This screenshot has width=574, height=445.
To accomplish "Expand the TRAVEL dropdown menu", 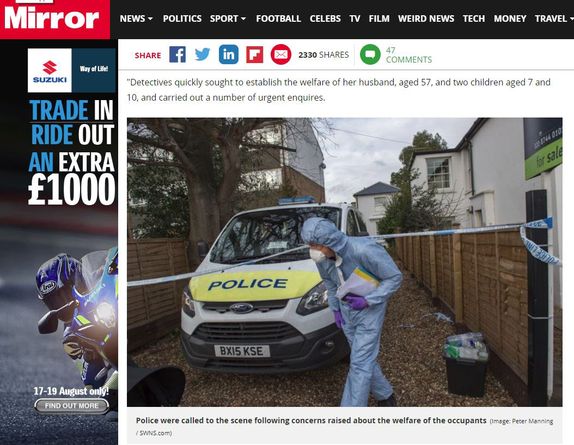I will pyautogui.click(x=554, y=18).
